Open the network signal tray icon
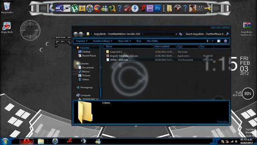 coord(232,141)
